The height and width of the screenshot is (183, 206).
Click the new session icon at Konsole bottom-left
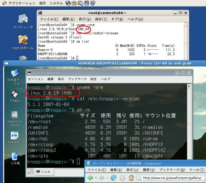pyautogui.click(x=30, y=172)
